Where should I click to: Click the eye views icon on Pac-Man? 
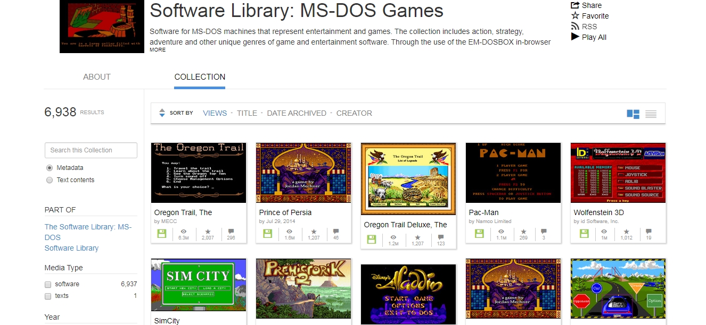point(501,232)
